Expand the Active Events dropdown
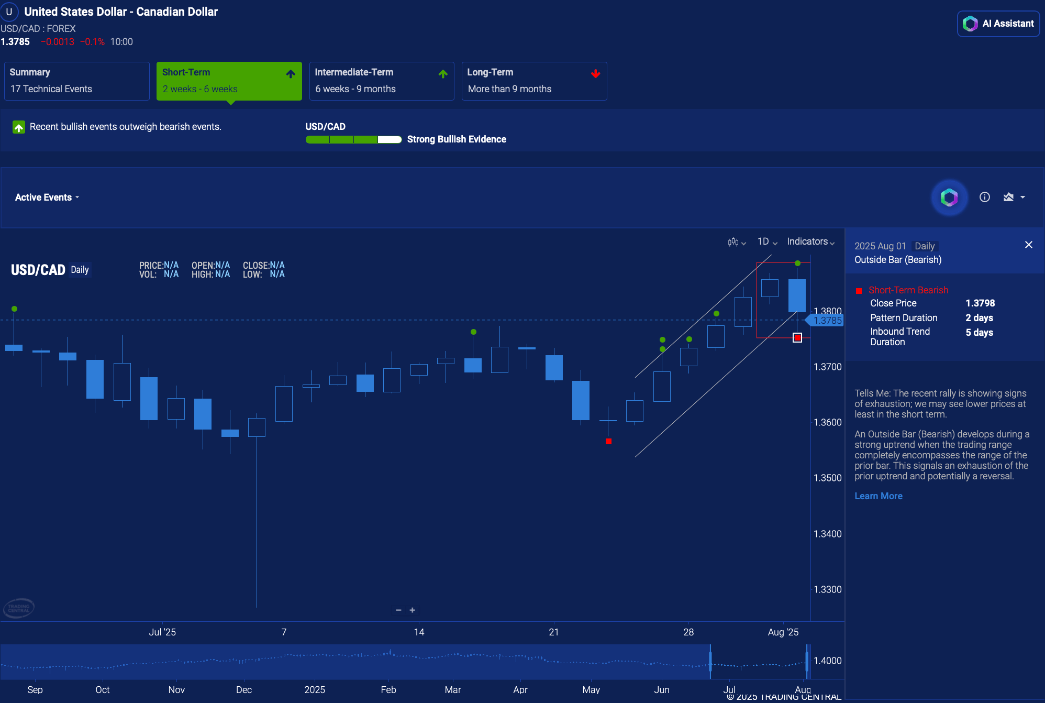Image resolution: width=1045 pixels, height=703 pixels. (47, 197)
